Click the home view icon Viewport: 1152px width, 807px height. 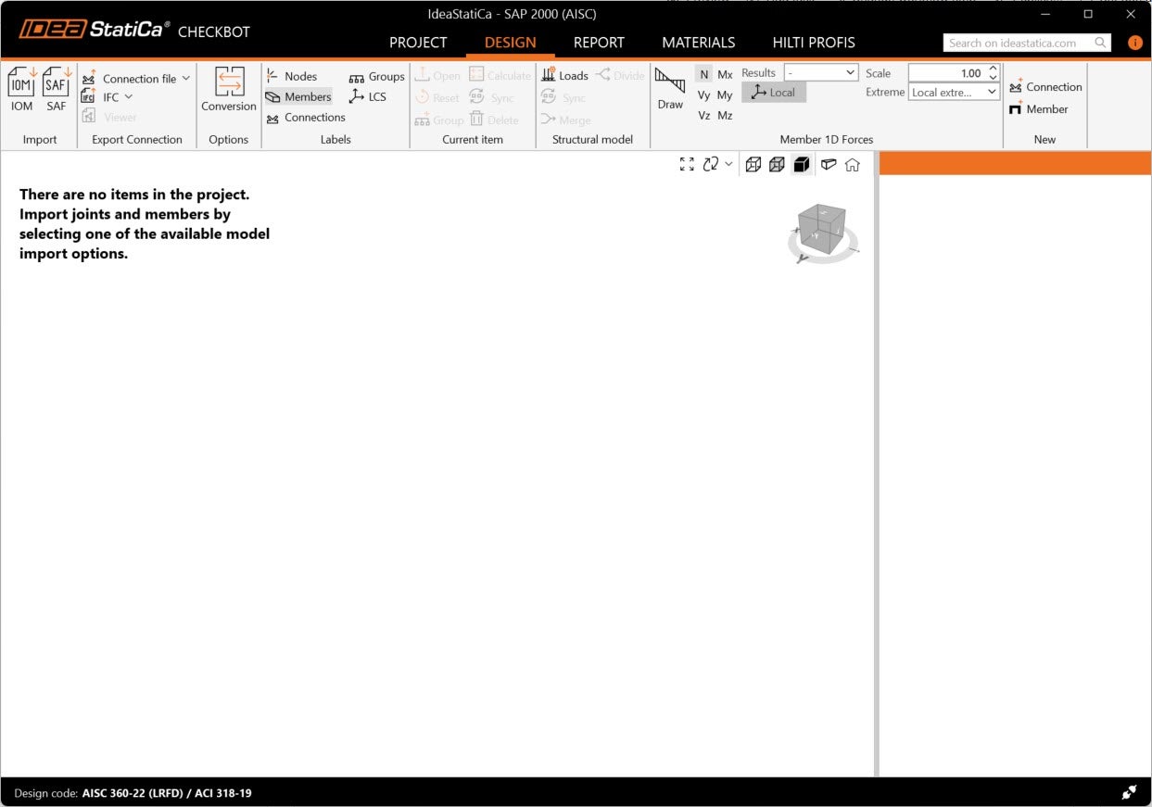click(x=852, y=164)
